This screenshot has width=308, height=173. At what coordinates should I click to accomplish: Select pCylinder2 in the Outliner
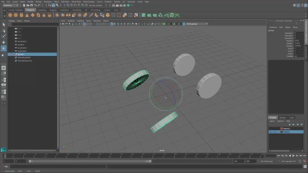(22, 48)
